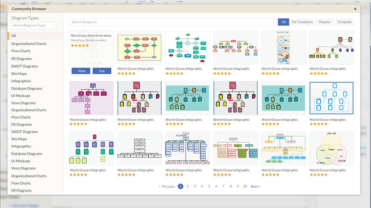Open the SWOT Diagrams category
This screenshot has width=371, height=208.
tap(24, 66)
